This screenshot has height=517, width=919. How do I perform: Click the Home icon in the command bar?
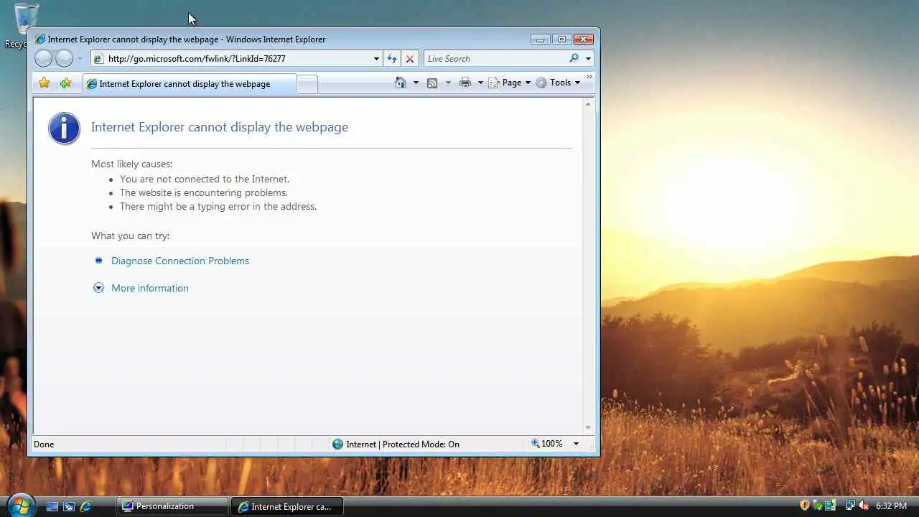click(401, 83)
